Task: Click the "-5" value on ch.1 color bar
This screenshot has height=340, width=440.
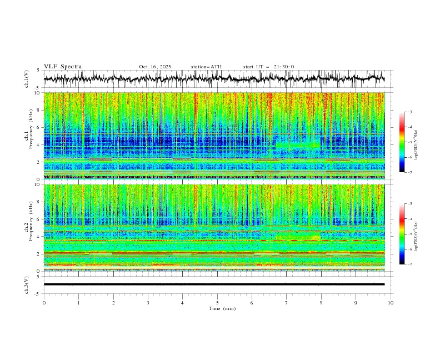Action: click(x=410, y=142)
